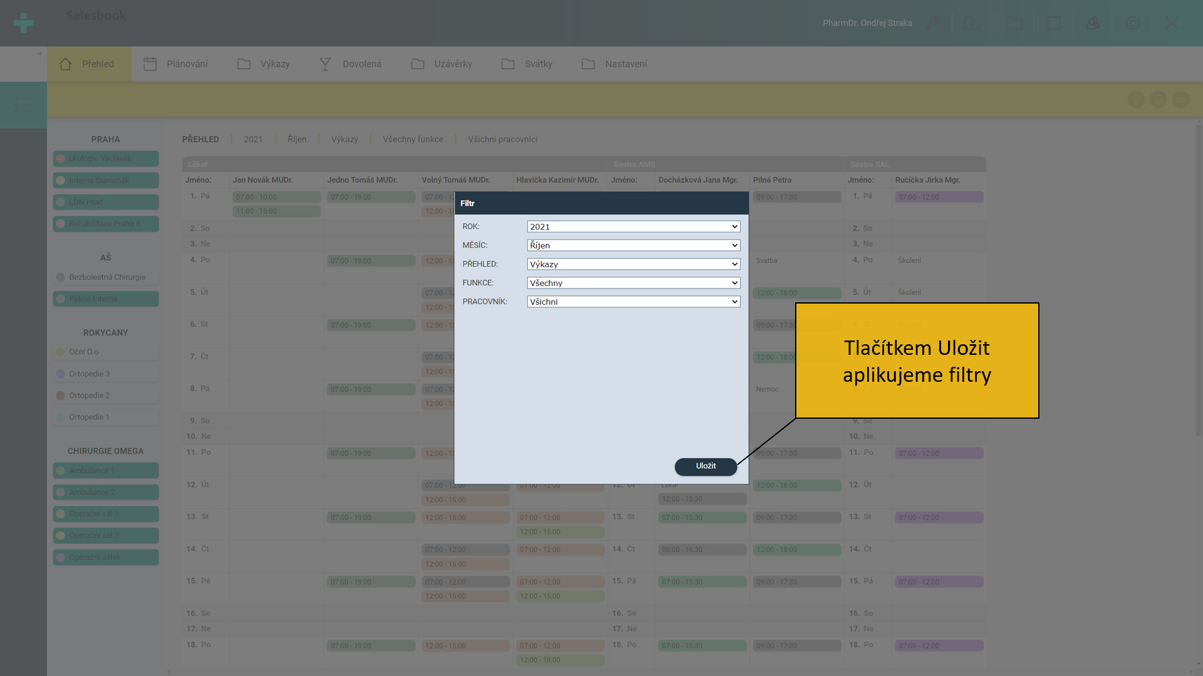Open the round hamburger menu button
The height and width of the screenshot is (676, 1203).
click(1180, 100)
